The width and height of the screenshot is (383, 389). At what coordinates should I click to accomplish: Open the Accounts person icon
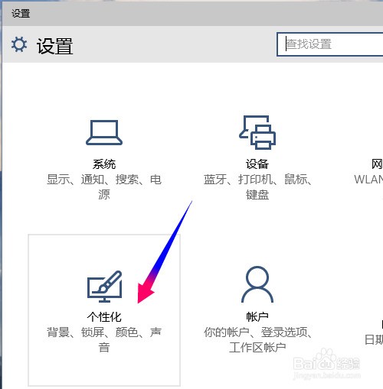pos(257,284)
